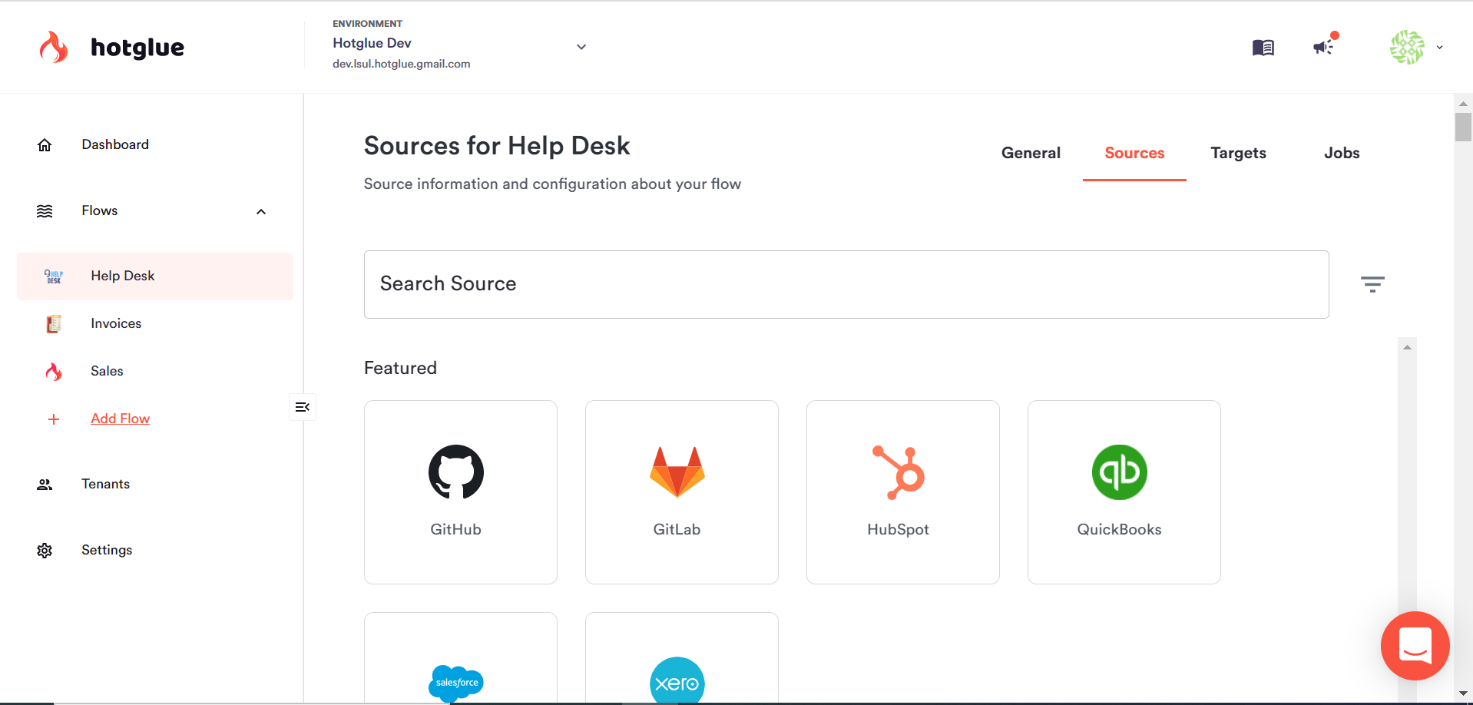Open the account menu arrow
Image resolution: width=1473 pixels, height=705 pixels.
(1439, 47)
